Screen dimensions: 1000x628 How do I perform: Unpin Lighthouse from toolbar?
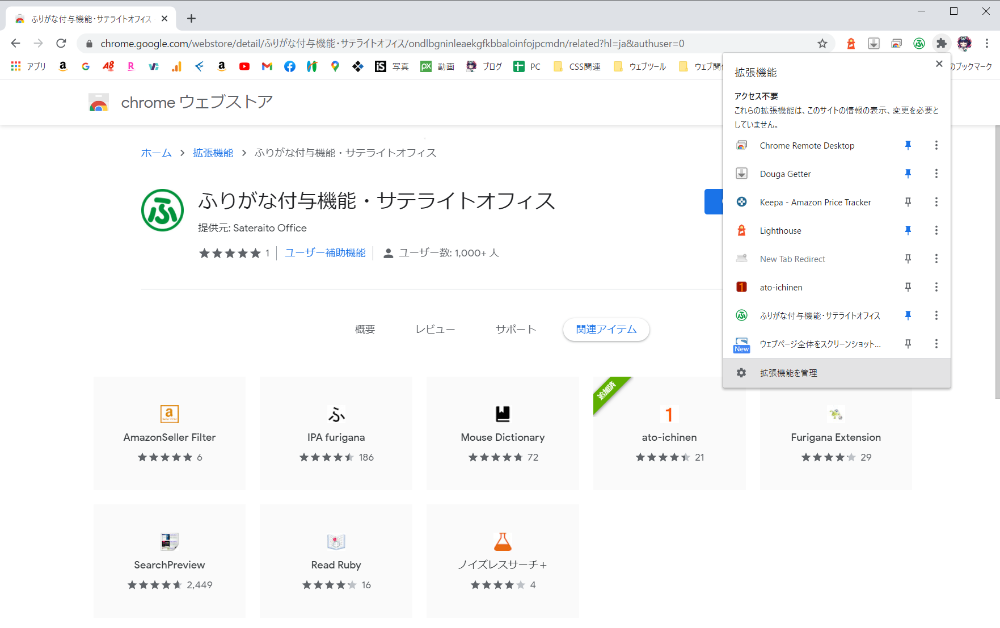908,230
